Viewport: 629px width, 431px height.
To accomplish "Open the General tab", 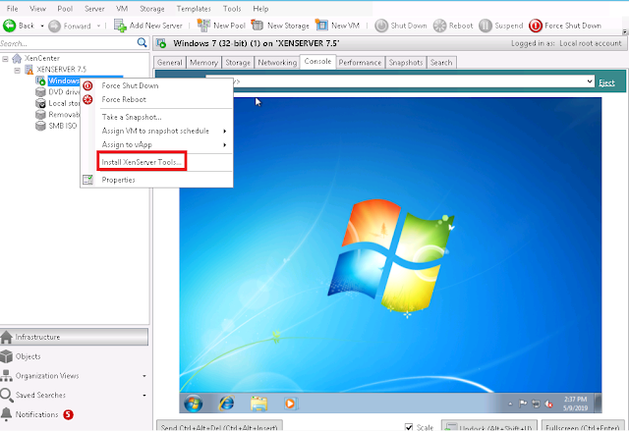I will 170,63.
